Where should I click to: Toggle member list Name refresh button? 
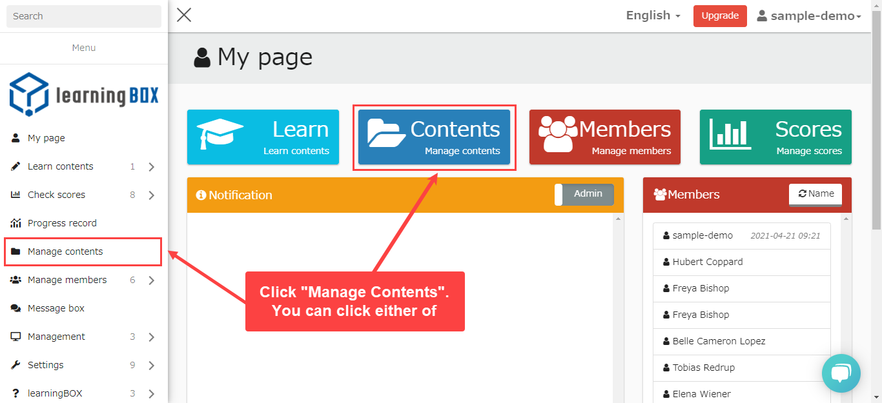point(815,194)
